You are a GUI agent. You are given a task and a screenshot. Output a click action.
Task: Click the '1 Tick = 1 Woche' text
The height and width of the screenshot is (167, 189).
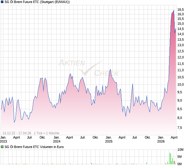[46, 133]
